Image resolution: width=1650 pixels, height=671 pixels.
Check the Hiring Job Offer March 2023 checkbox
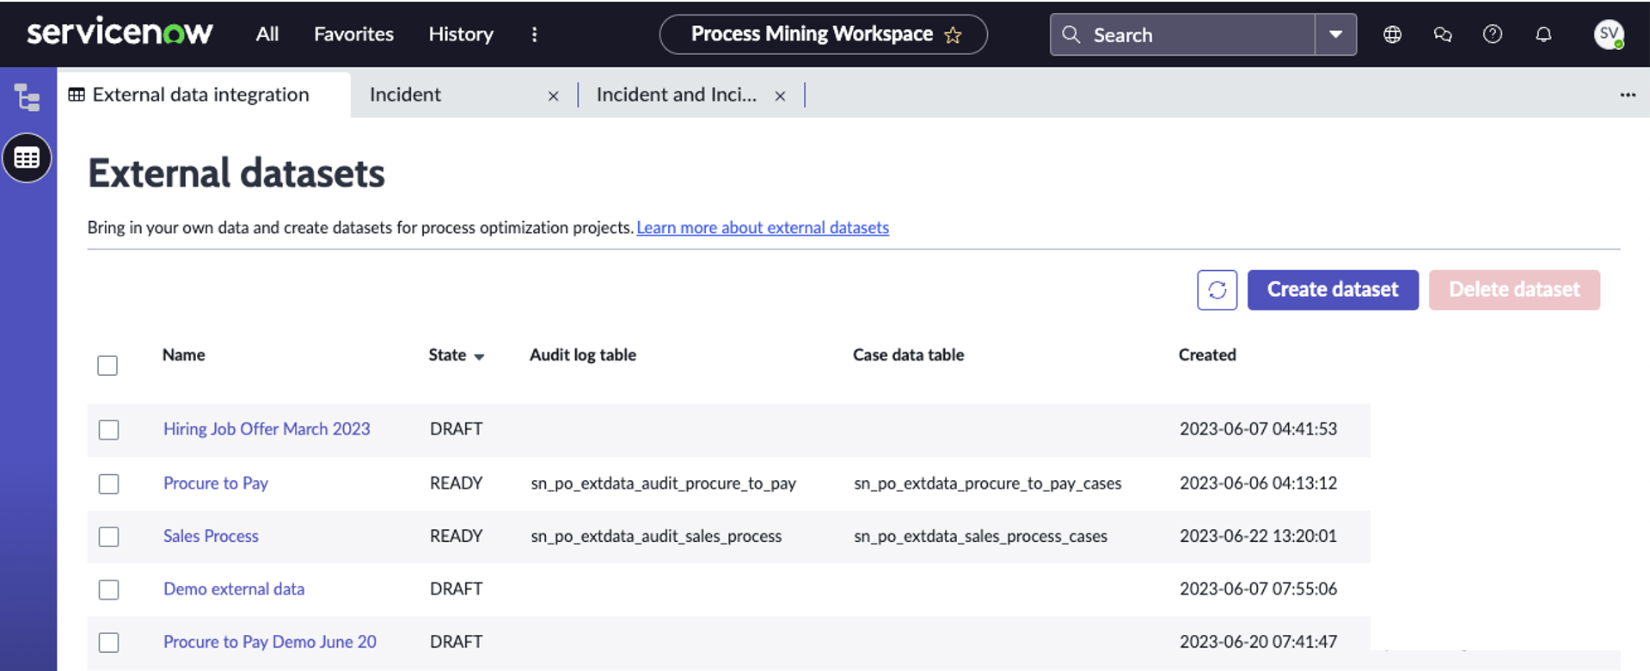[x=108, y=429]
